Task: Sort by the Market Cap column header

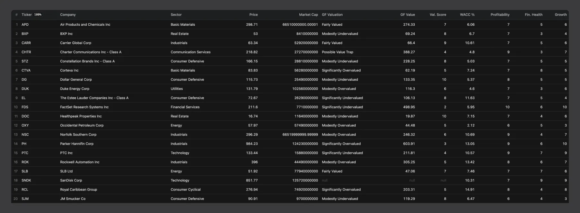Action: point(308,15)
